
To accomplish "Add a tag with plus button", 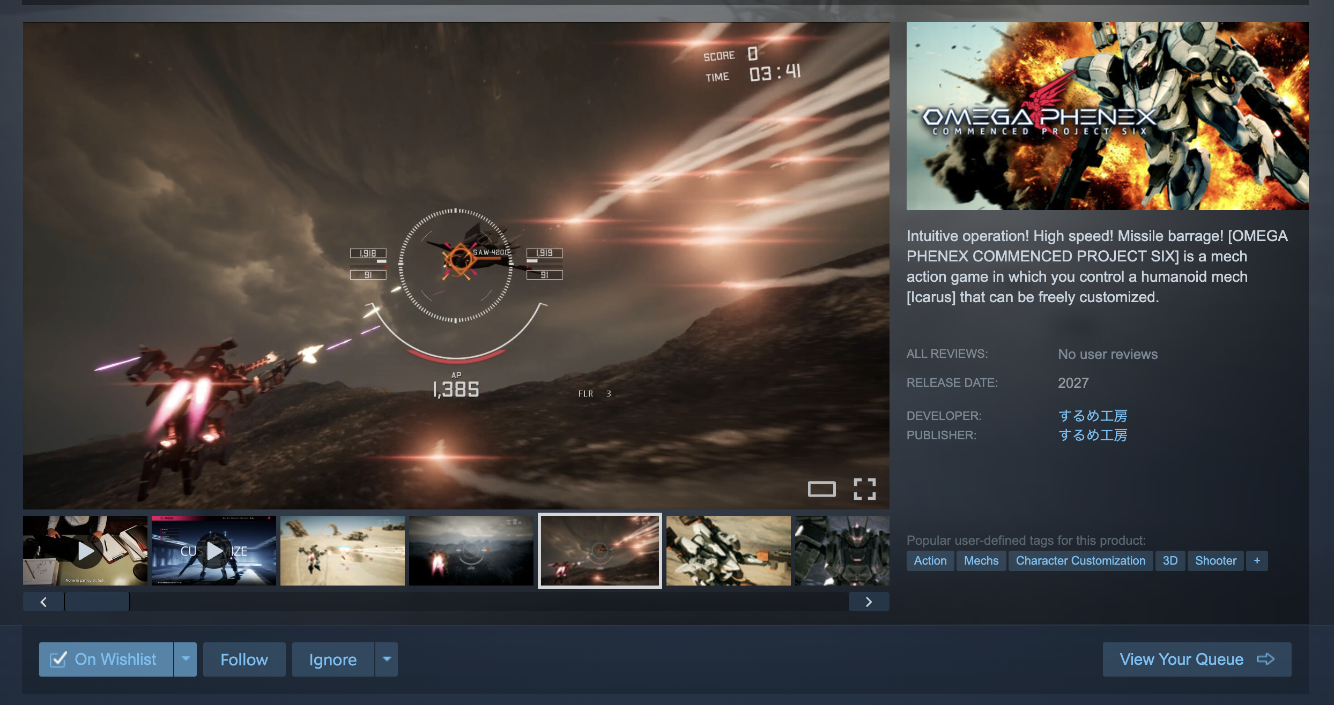I will tap(1257, 560).
